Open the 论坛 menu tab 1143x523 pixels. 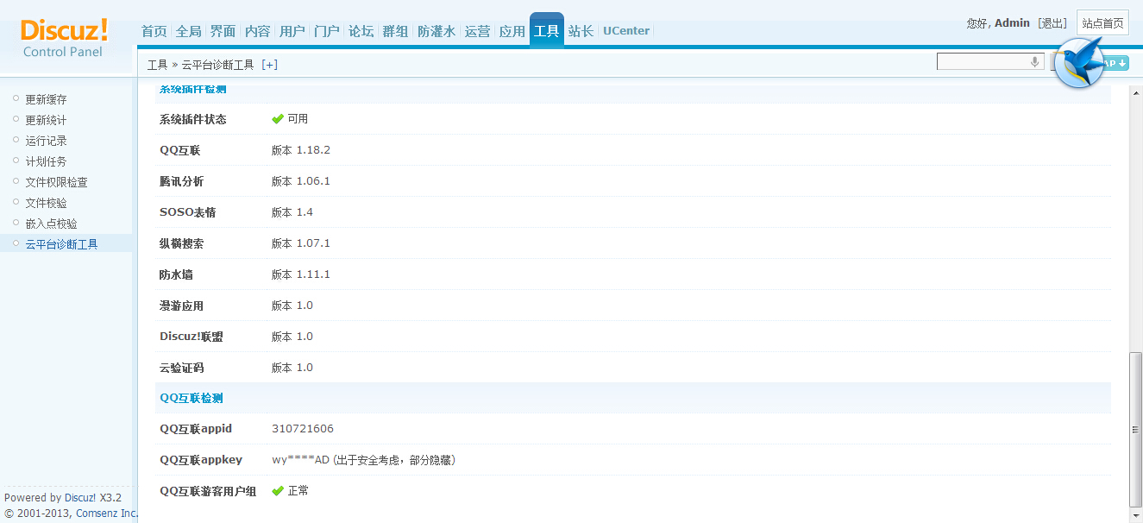(361, 31)
